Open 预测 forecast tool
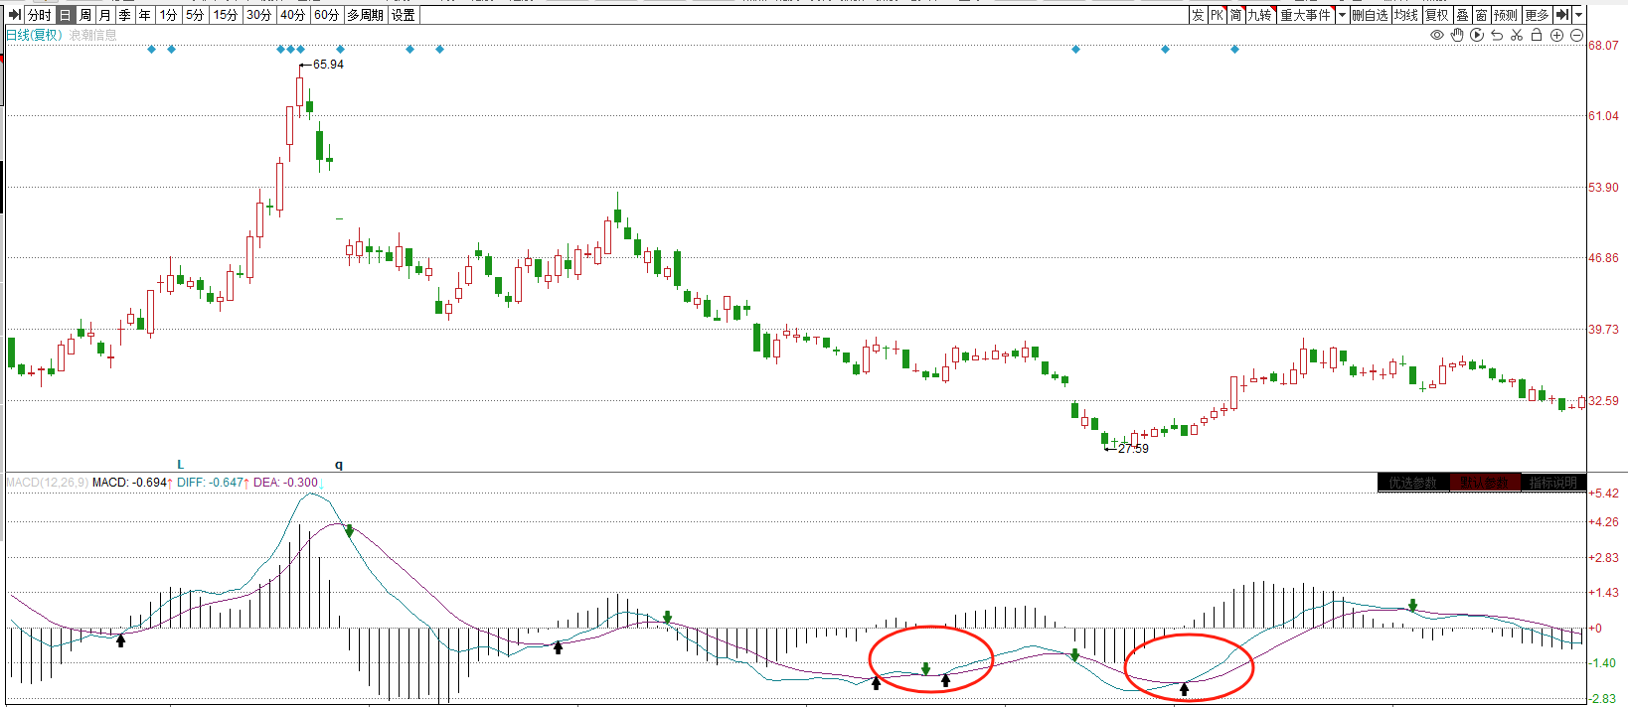The height and width of the screenshot is (707, 1628). [1506, 15]
